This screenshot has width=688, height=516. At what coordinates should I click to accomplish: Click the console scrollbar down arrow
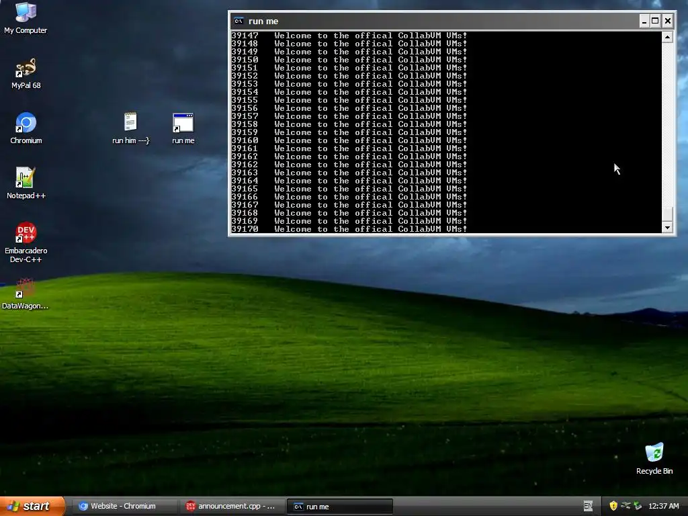[x=667, y=227]
